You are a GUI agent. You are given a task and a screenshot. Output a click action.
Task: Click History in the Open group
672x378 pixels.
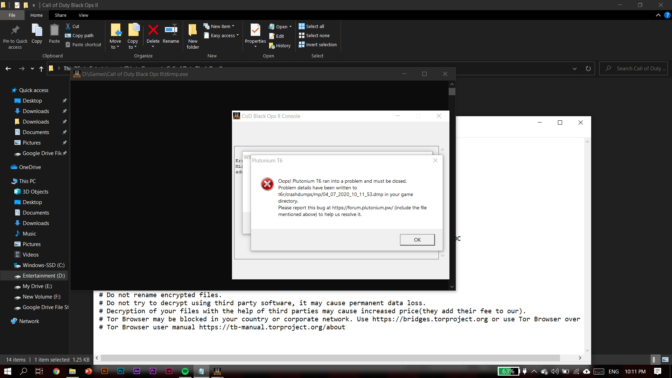pyautogui.click(x=280, y=45)
